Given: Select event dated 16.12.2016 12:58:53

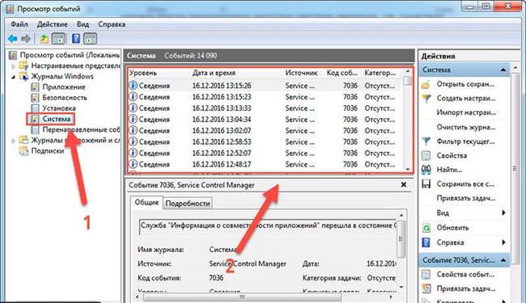Looking at the screenshot, I should (265, 142).
